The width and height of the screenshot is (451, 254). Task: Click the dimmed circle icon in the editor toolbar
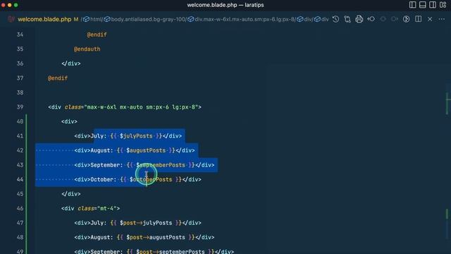tap(383, 19)
